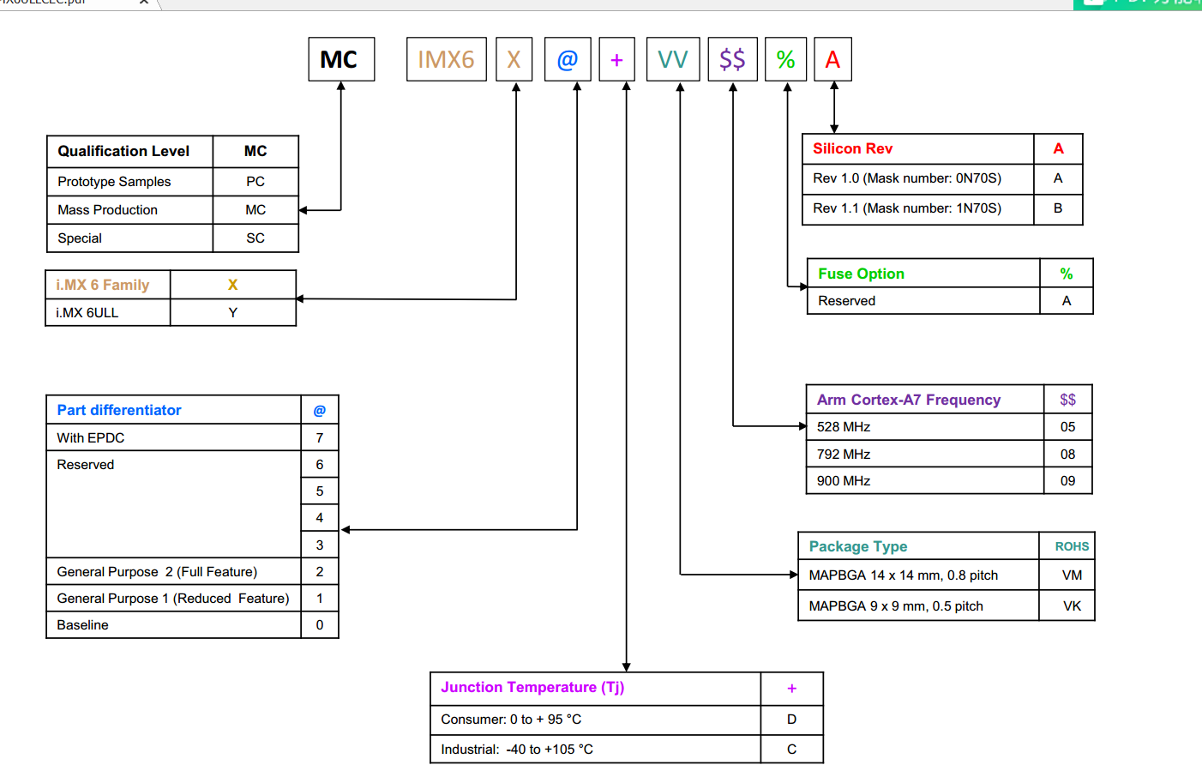
Task: Select the With EPDC row label
Action: click(x=91, y=437)
